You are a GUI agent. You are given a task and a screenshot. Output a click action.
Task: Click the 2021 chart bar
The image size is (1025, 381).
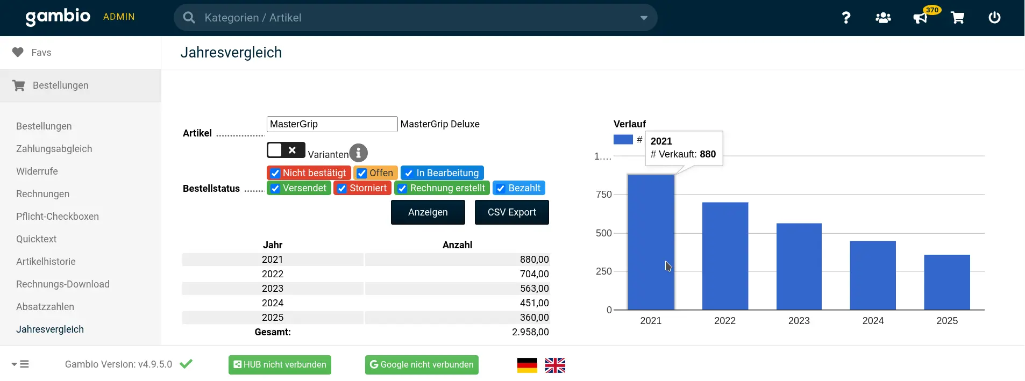(651, 242)
